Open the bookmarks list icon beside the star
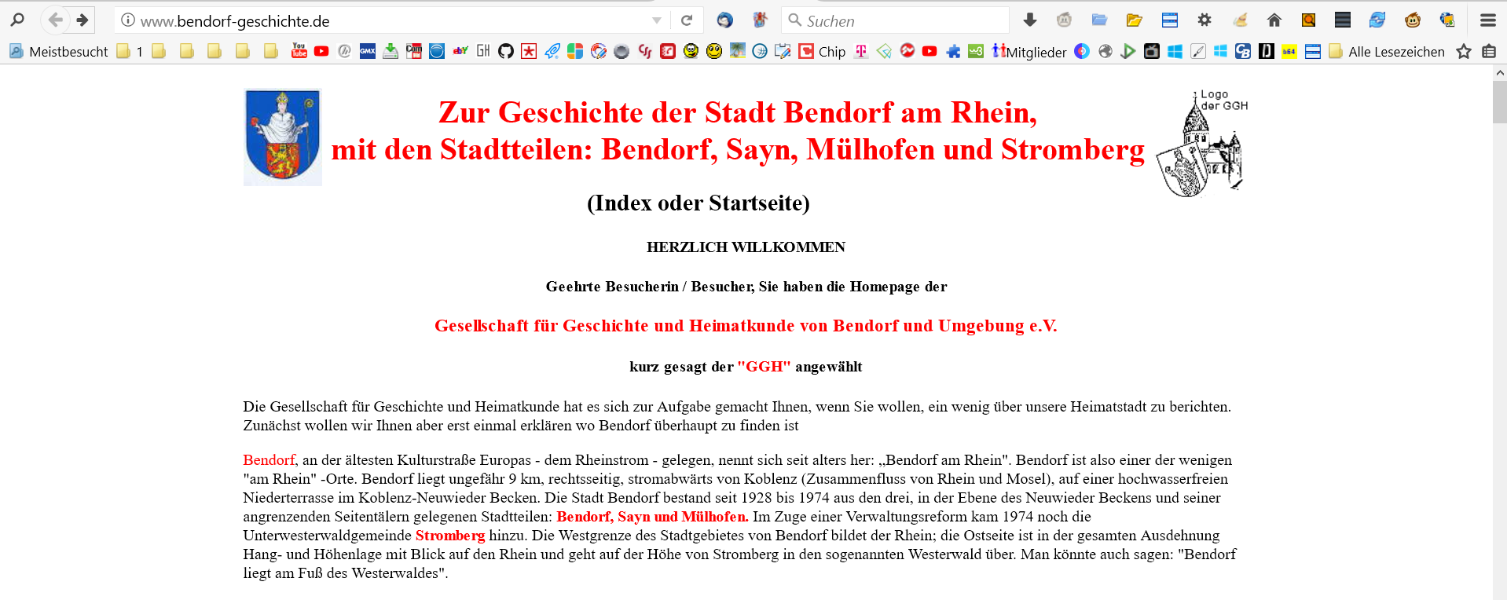1507x600 pixels. pyautogui.click(x=1489, y=51)
